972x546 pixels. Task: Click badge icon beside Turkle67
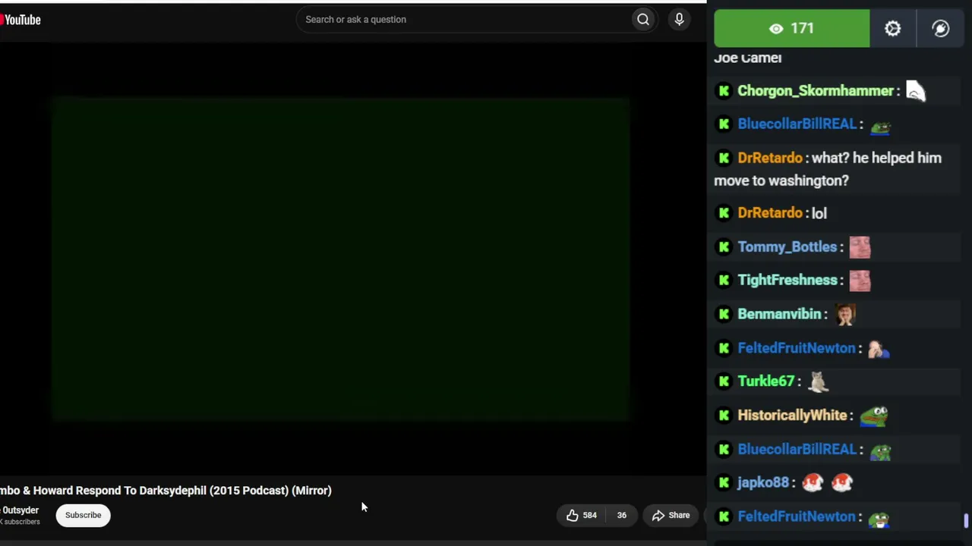tap(724, 381)
